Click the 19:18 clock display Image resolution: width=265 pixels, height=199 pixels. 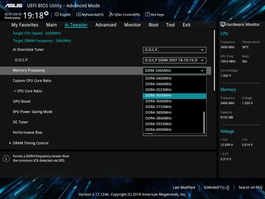tap(33, 16)
